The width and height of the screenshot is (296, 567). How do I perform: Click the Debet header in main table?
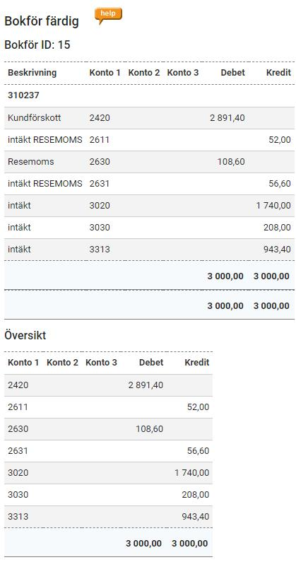[232, 73]
